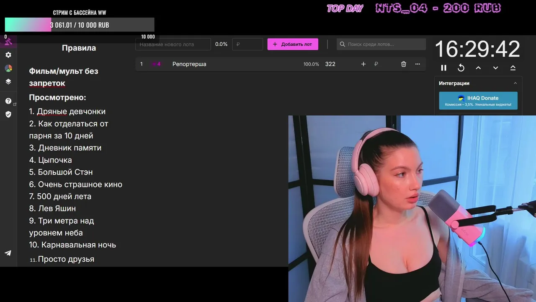Click list item 500 дней лета
This screenshot has width=536, height=302.
point(60,196)
